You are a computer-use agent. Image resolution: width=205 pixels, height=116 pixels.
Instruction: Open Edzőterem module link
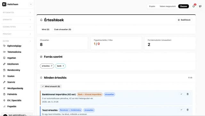click(x=13, y=64)
